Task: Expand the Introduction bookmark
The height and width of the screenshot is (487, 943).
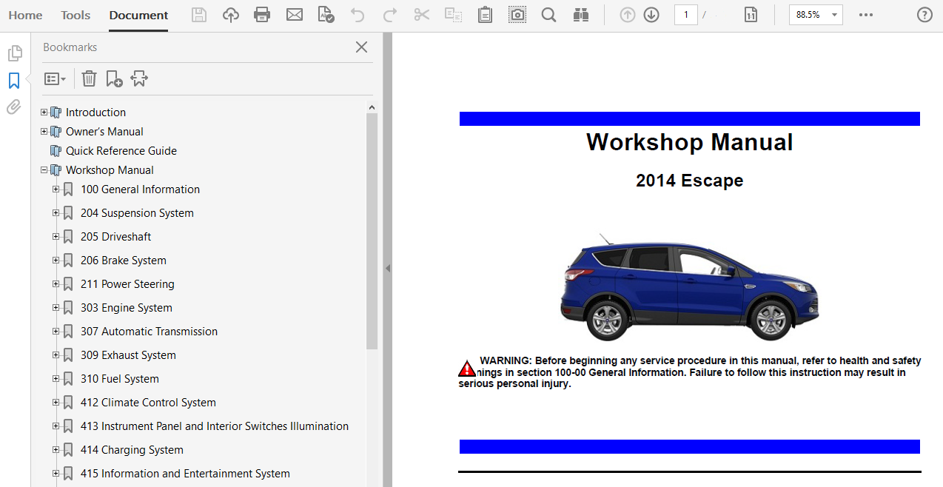Action: 44,112
